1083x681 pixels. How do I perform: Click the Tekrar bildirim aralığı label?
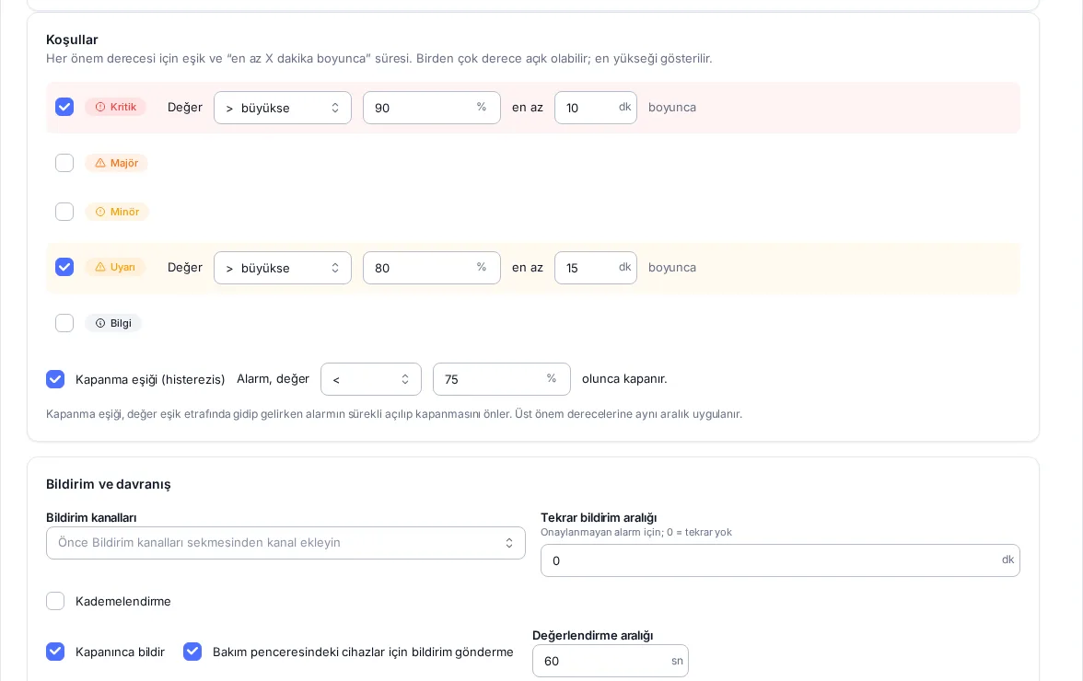point(599,517)
